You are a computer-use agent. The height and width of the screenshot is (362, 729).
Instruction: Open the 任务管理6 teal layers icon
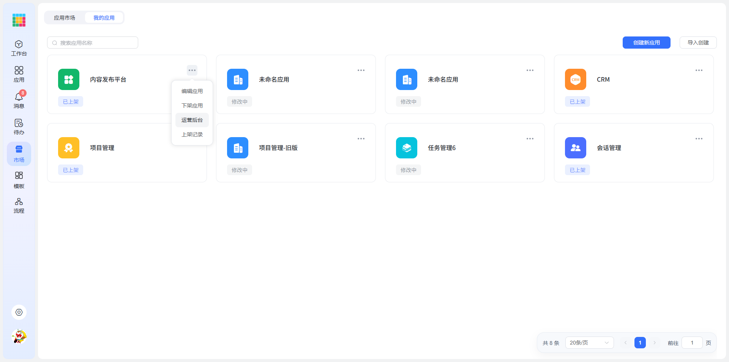pos(407,148)
